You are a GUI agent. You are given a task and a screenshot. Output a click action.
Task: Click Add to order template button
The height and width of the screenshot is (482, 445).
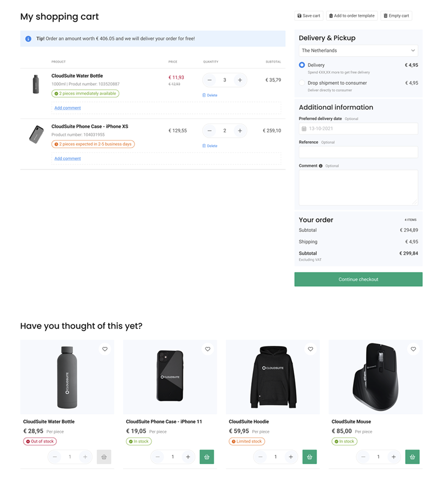(x=351, y=16)
